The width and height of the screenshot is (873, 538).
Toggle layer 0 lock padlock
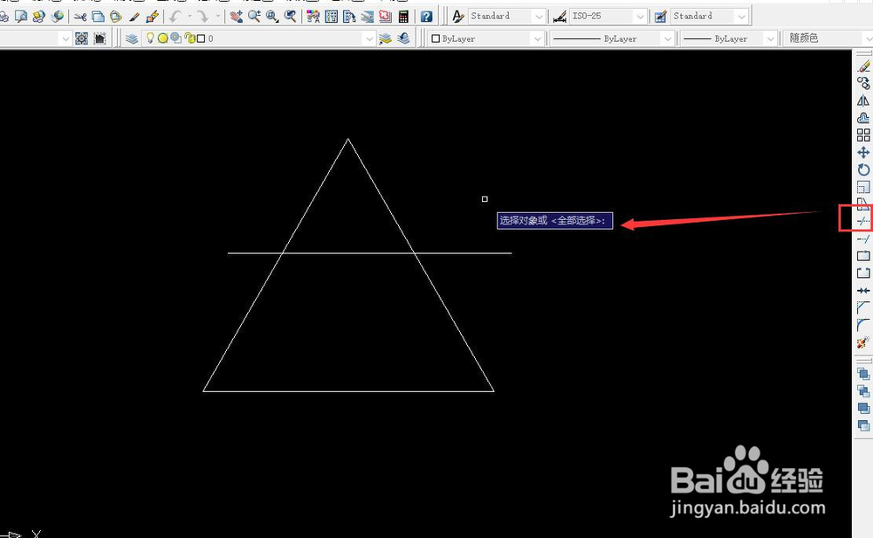pyautogui.click(x=189, y=38)
